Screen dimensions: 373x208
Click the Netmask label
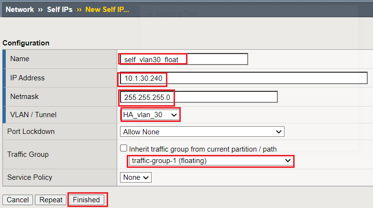click(x=24, y=97)
